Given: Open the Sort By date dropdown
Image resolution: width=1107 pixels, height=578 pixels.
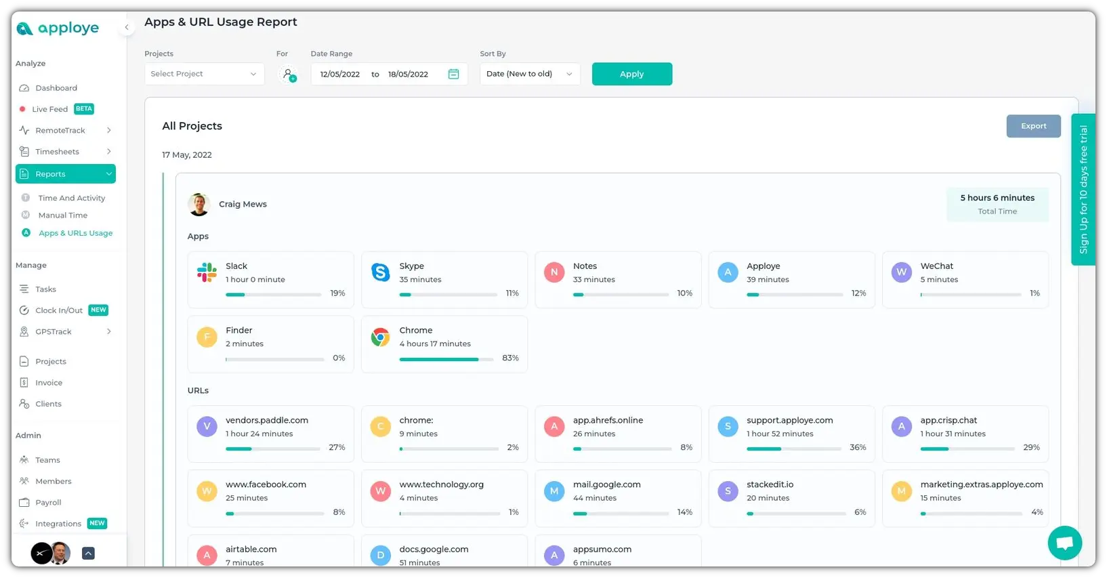Looking at the screenshot, I should tap(529, 74).
